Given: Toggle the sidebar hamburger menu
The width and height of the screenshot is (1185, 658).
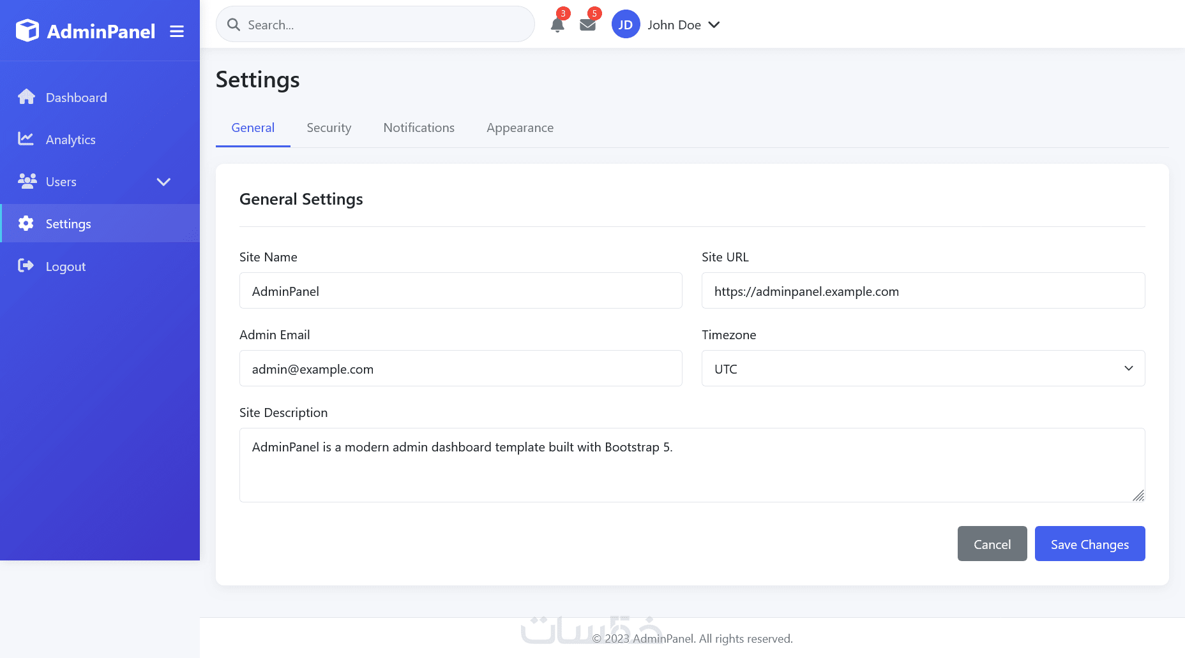Looking at the screenshot, I should [177, 31].
